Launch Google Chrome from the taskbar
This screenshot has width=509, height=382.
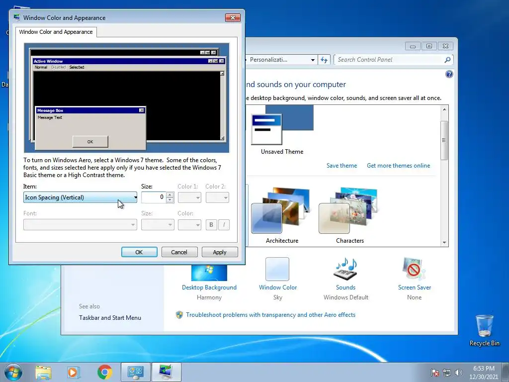(x=104, y=372)
